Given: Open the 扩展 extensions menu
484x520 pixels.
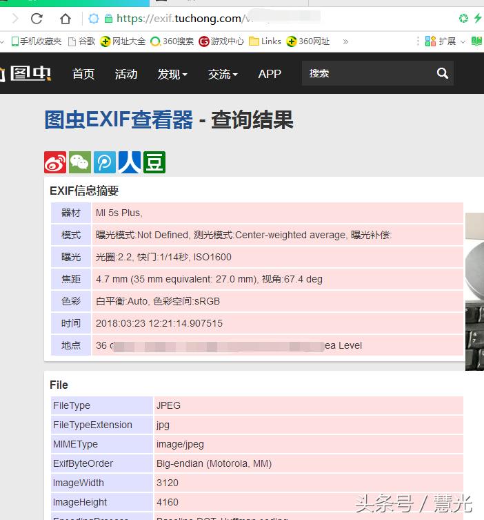Looking at the screenshot, I should coord(445,41).
